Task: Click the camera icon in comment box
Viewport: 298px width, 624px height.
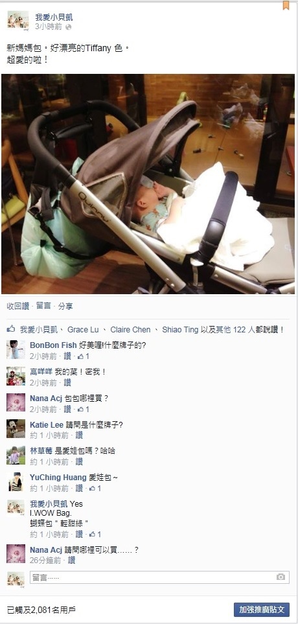Action: tap(281, 577)
